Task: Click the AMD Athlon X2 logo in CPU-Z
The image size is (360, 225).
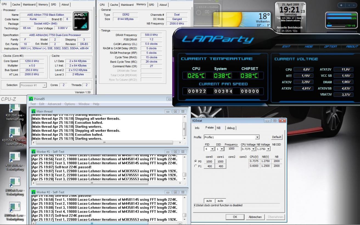Action: coord(81,21)
